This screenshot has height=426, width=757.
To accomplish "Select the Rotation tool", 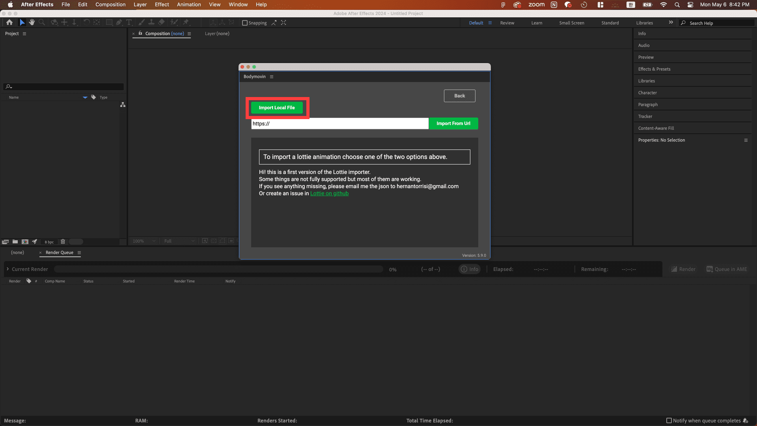I will [x=86, y=22].
